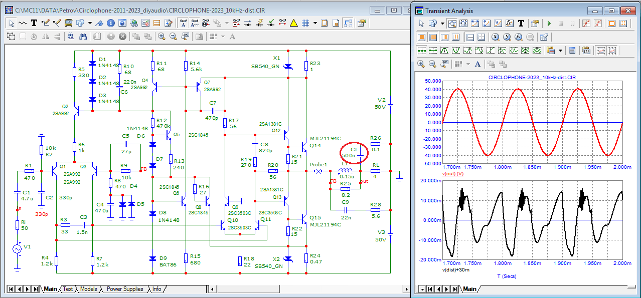Click the first binoculars Find icon
This screenshot has height=298, width=641.
click(71, 36)
